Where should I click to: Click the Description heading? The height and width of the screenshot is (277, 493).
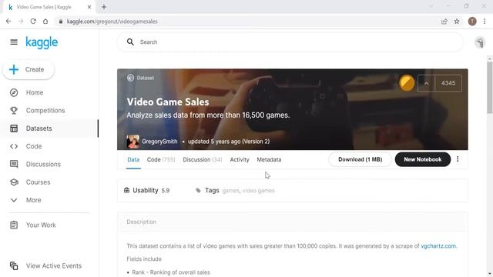point(142,222)
